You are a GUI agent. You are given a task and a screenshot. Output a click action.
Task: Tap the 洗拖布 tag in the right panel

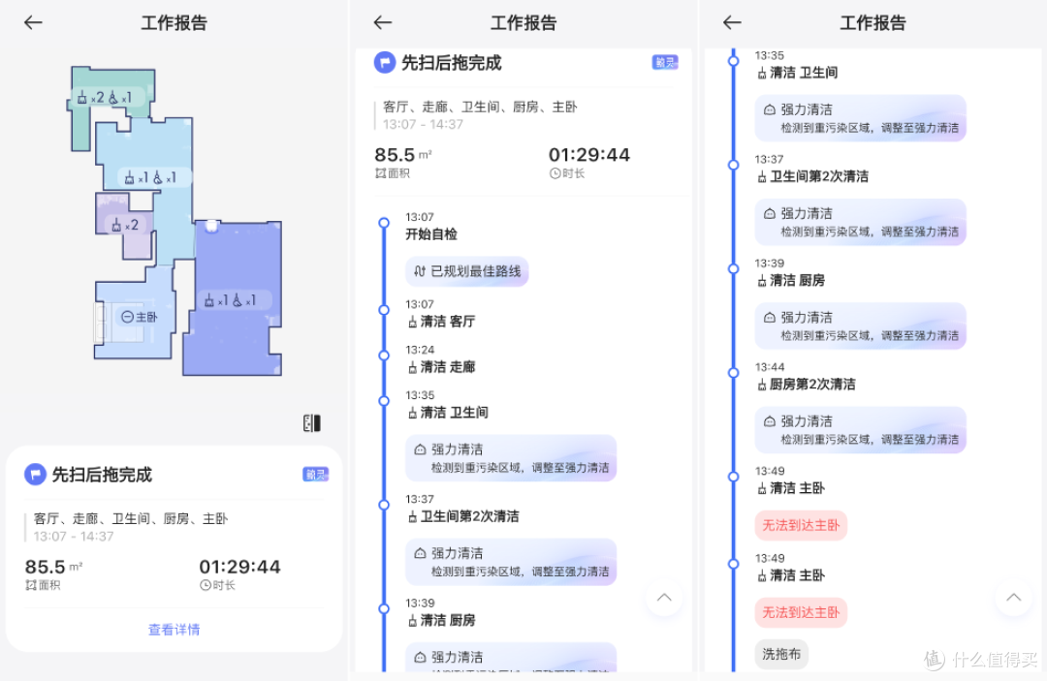(781, 654)
